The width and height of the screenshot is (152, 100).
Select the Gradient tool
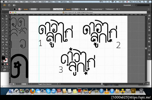7,42
